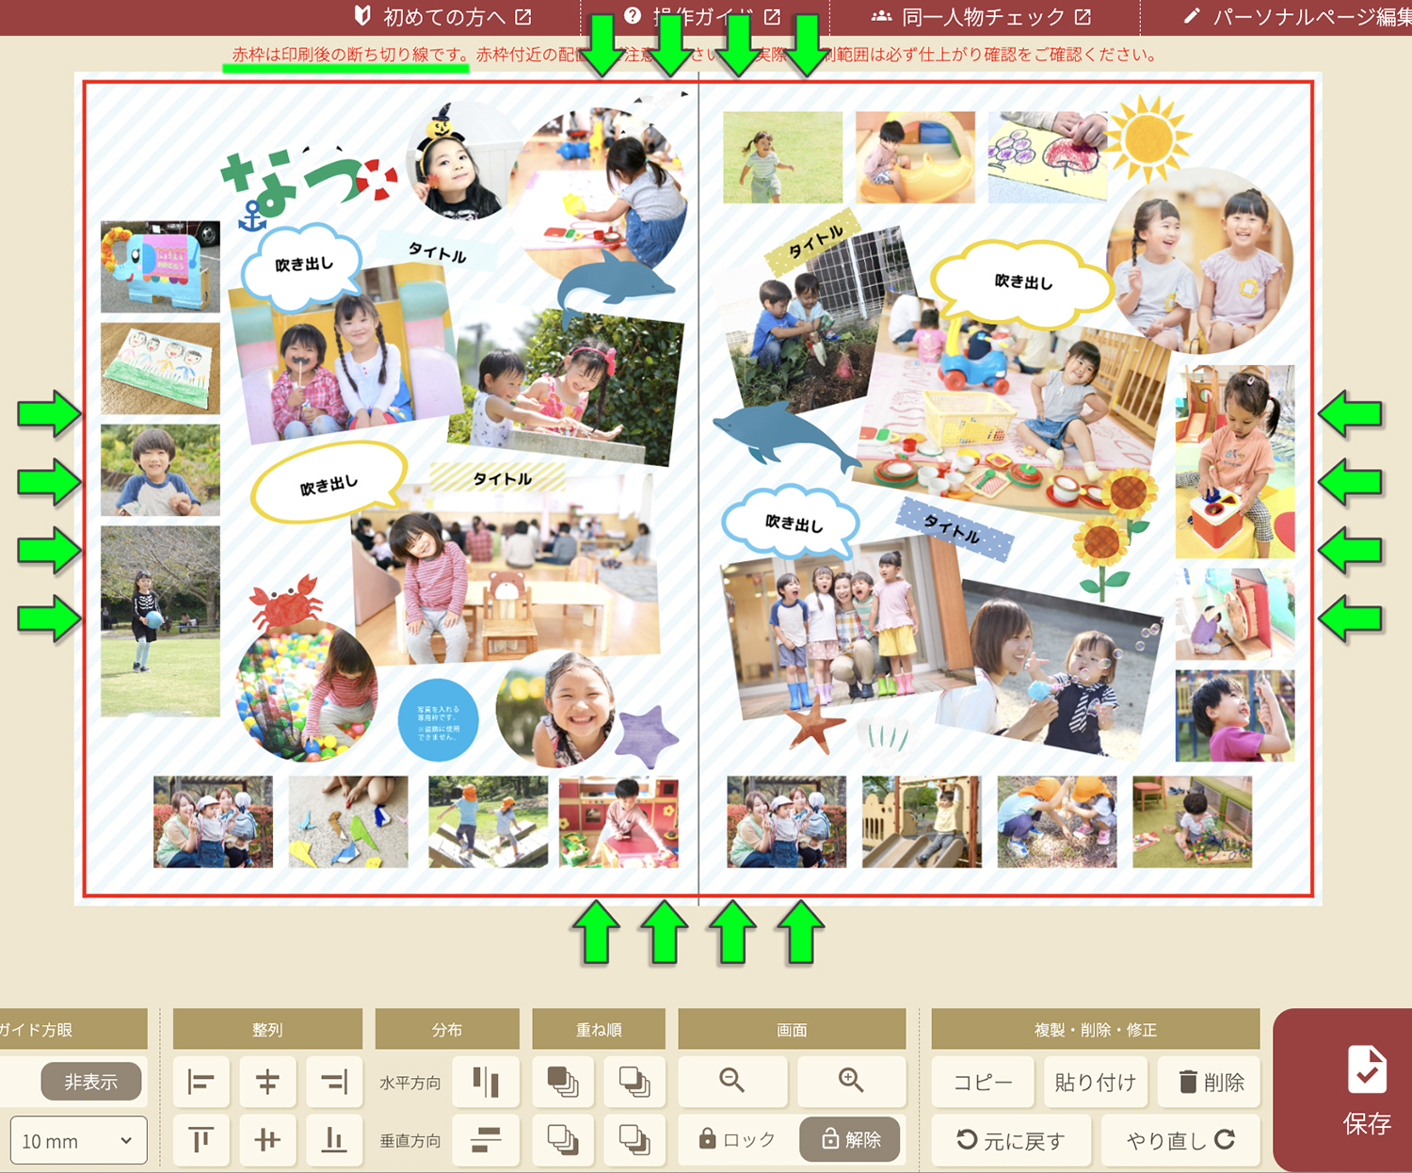Distribute objects in 垂直方向

coord(486,1140)
